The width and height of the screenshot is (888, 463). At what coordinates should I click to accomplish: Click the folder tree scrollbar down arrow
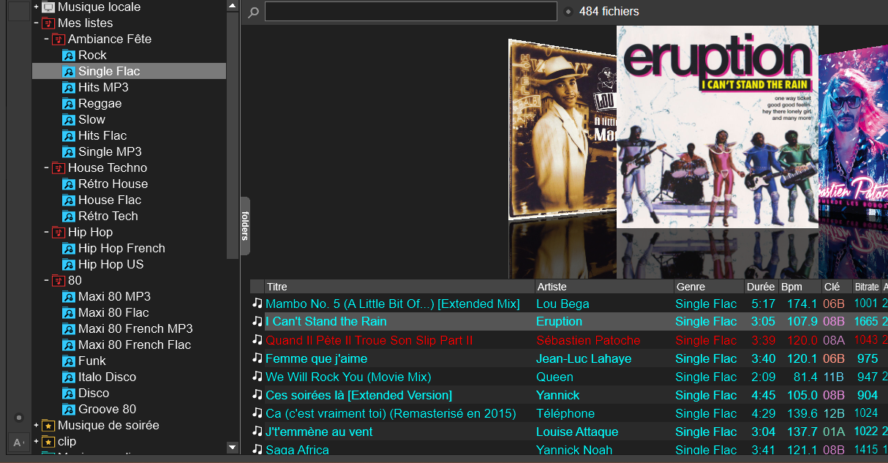[233, 447]
